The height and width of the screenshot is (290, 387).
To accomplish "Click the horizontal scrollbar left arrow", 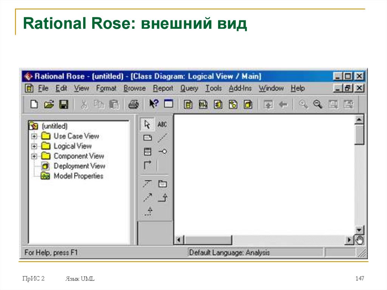I will (x=179, y=240).
